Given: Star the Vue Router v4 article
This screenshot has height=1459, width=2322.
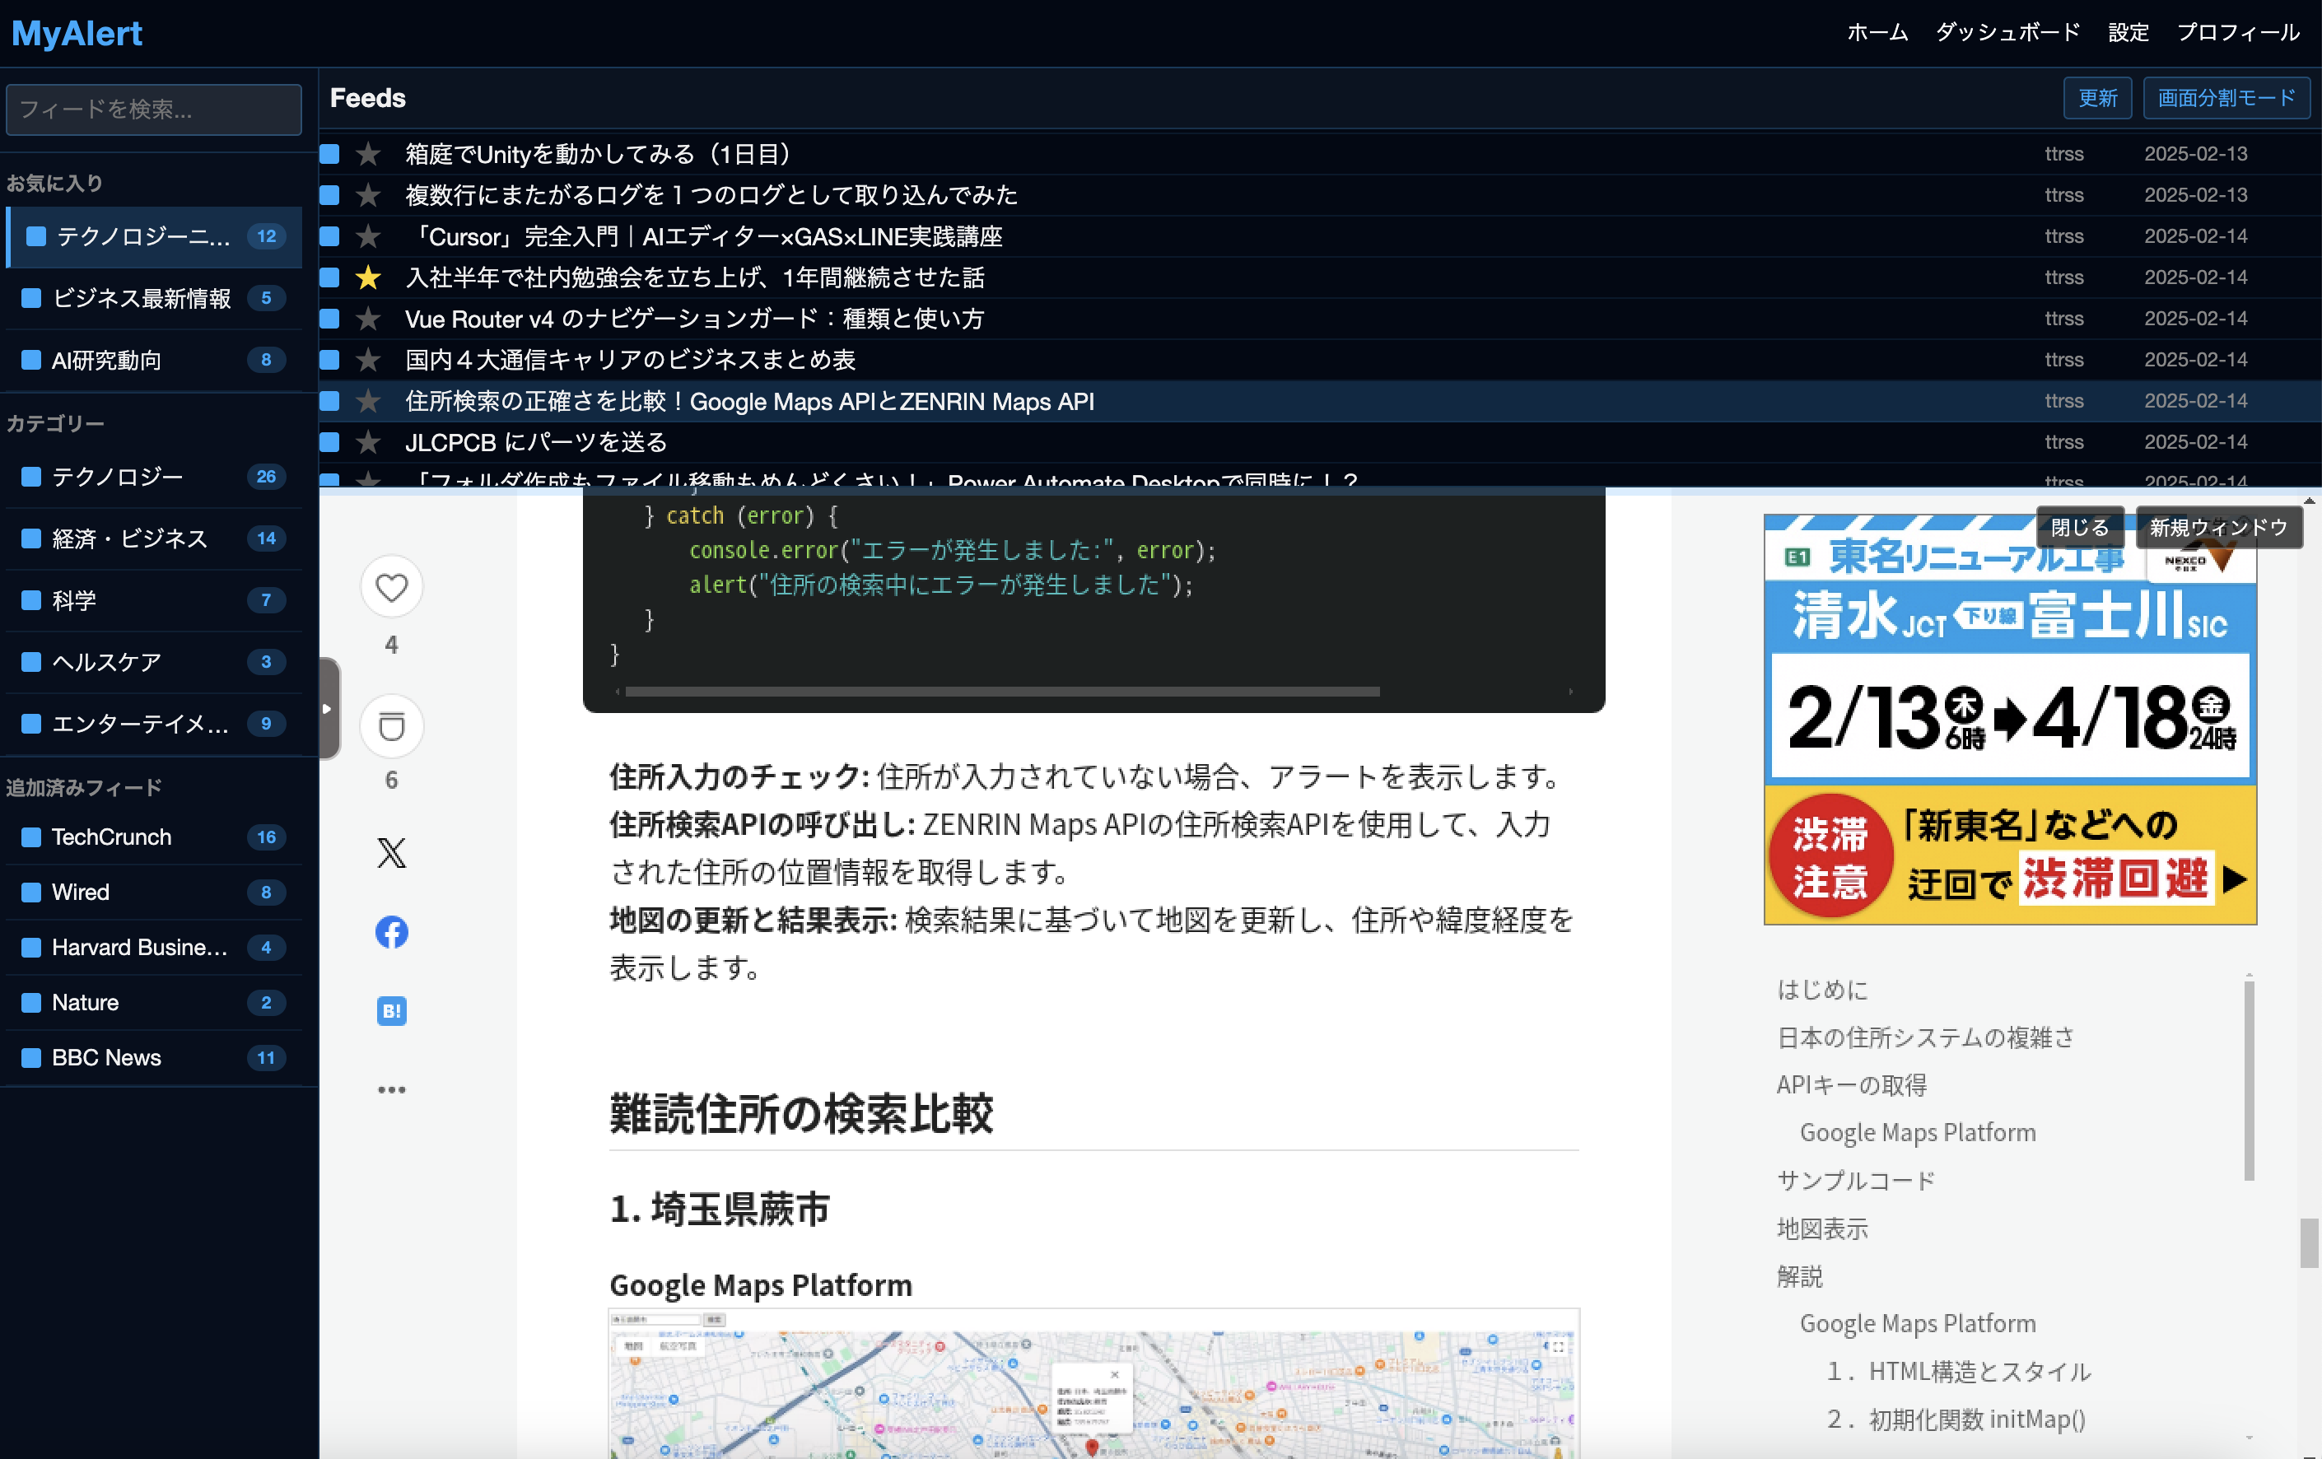Looking at the screenshot, I should 367,318.
